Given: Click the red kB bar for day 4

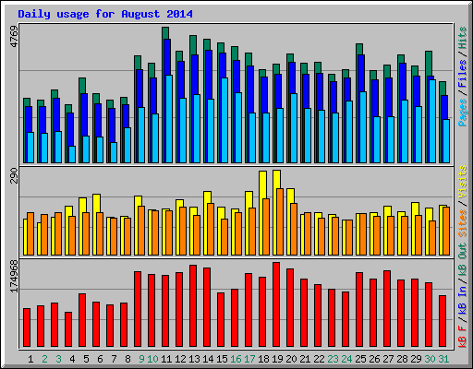Looking at the screenshot, I should [x=68, y=329].
